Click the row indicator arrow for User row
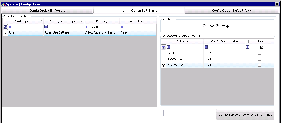Image resolution: width=281 pixels, height=123 pixels. point(5,33)
